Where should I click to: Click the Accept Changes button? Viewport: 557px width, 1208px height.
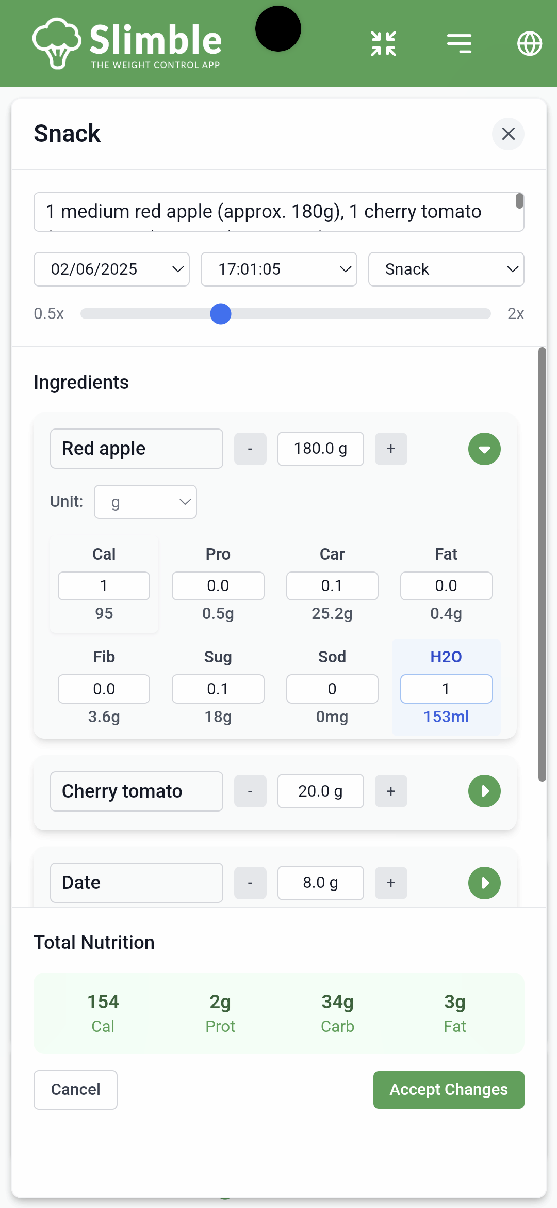point(449,1090)
